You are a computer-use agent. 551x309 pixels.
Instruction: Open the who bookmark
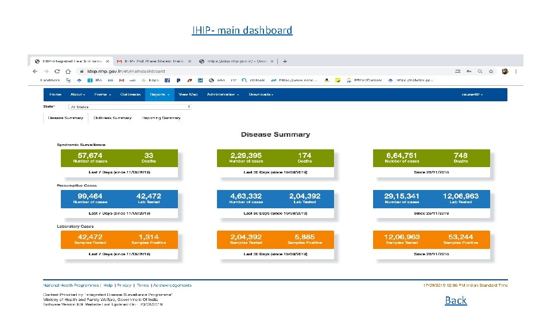[x=217, y=81]
